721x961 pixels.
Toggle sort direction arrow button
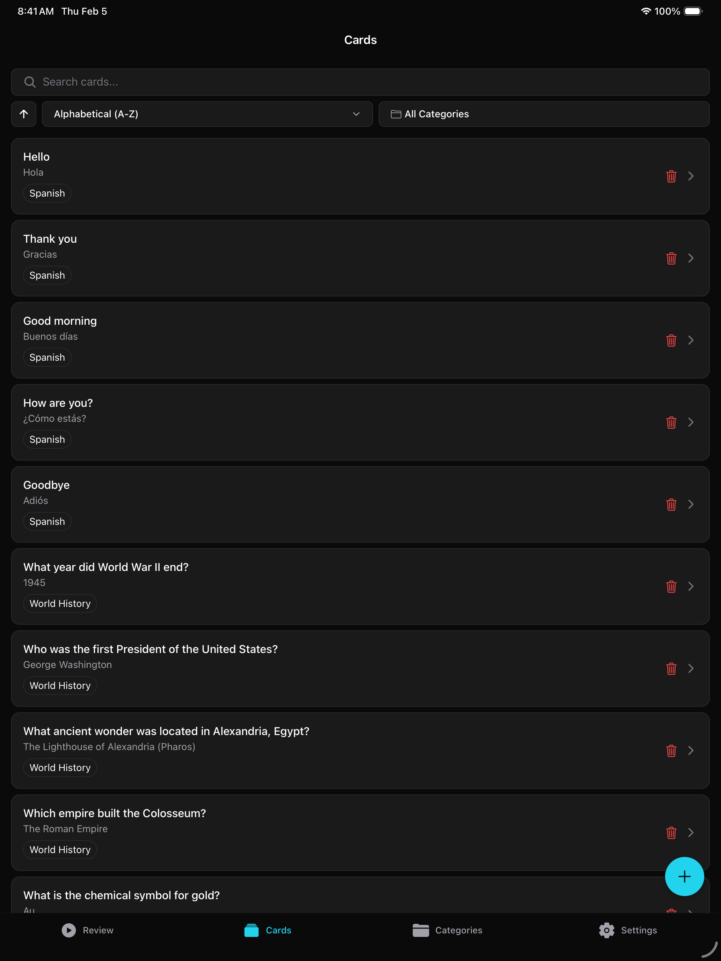point(24,114)
